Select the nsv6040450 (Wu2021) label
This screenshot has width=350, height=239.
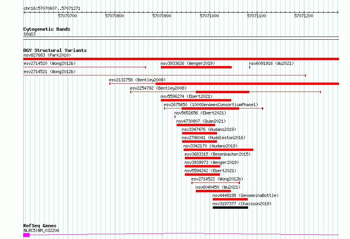click(218, 187)
